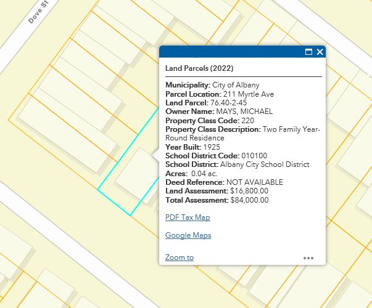Click the Land Parcels (2022) popup title
This screenshot has width=372, height=308.
tap(199, 68)
